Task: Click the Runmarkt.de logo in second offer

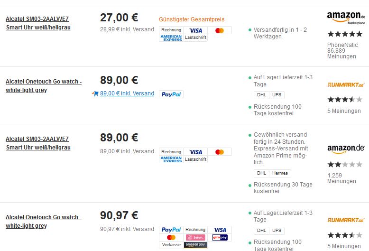Action: click(x=346, y=85)
